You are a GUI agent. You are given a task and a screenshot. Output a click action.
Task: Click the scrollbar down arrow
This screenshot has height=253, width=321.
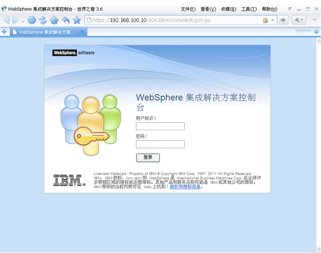click(x=319, y=249)
